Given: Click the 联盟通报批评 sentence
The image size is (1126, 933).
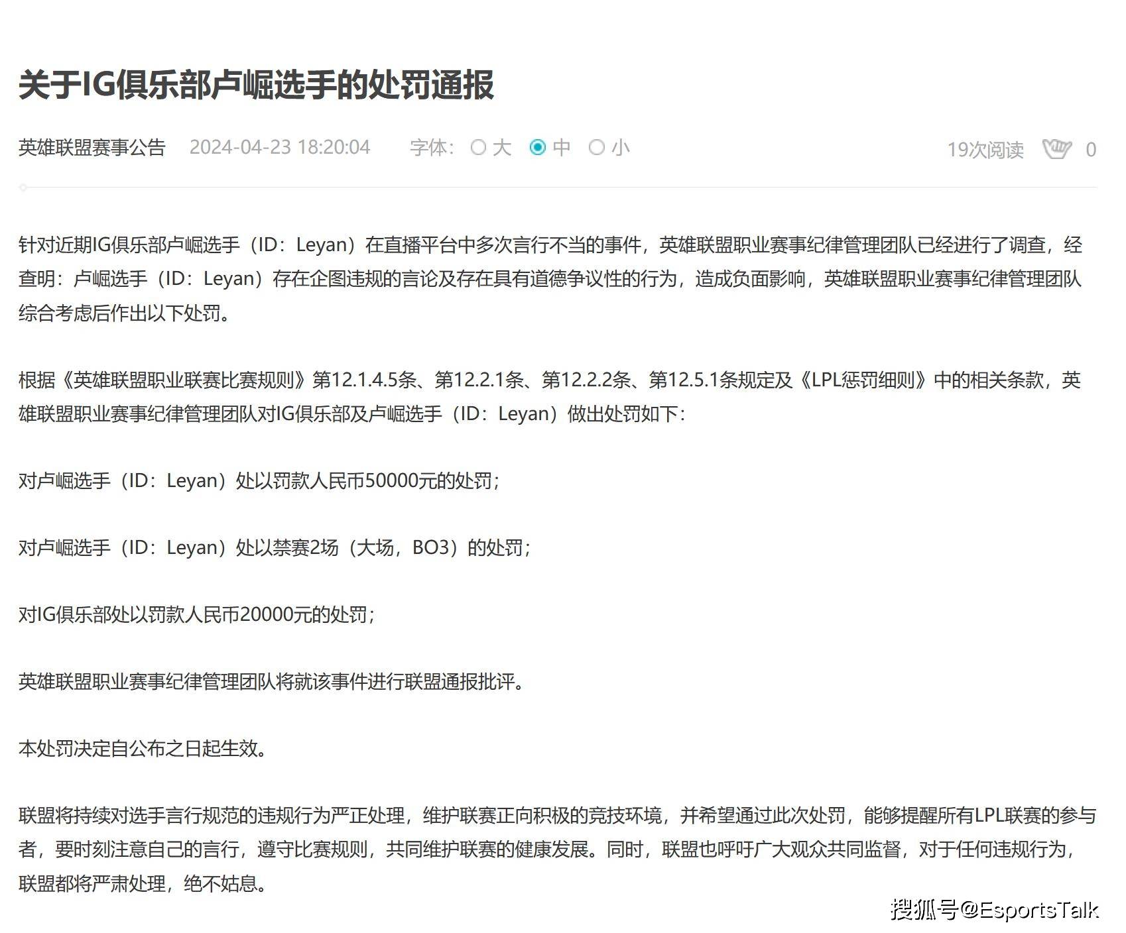Looking at the screenshot, I should [x=271, y=681].
